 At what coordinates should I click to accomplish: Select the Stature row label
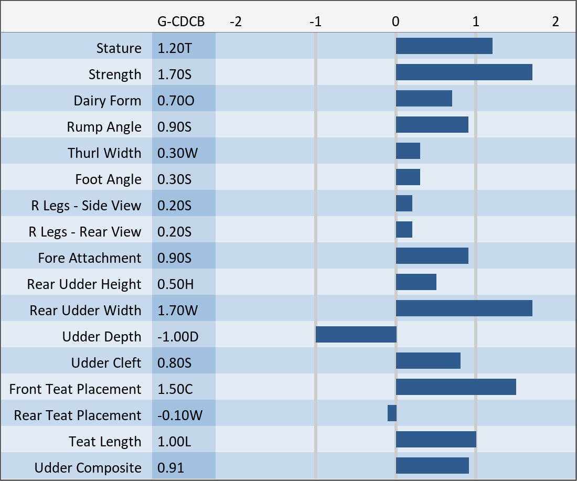tap(119, 48)
